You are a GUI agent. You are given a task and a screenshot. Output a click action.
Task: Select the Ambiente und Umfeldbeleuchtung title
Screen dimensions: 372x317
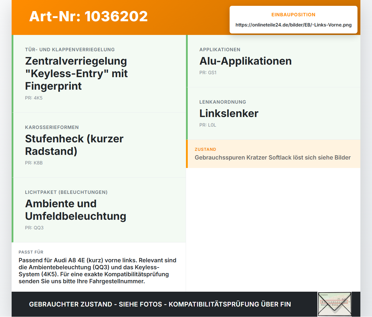(76, 210)
